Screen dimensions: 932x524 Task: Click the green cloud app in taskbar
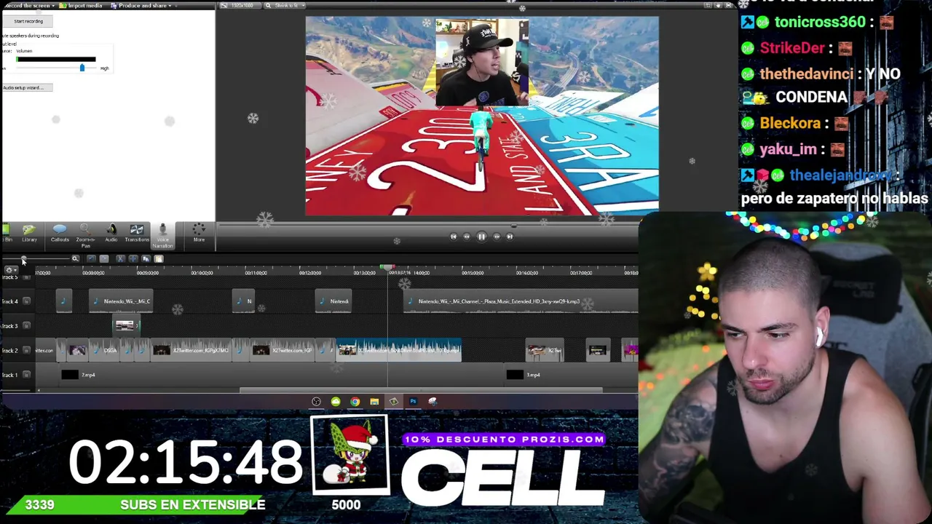pos(336,402)
